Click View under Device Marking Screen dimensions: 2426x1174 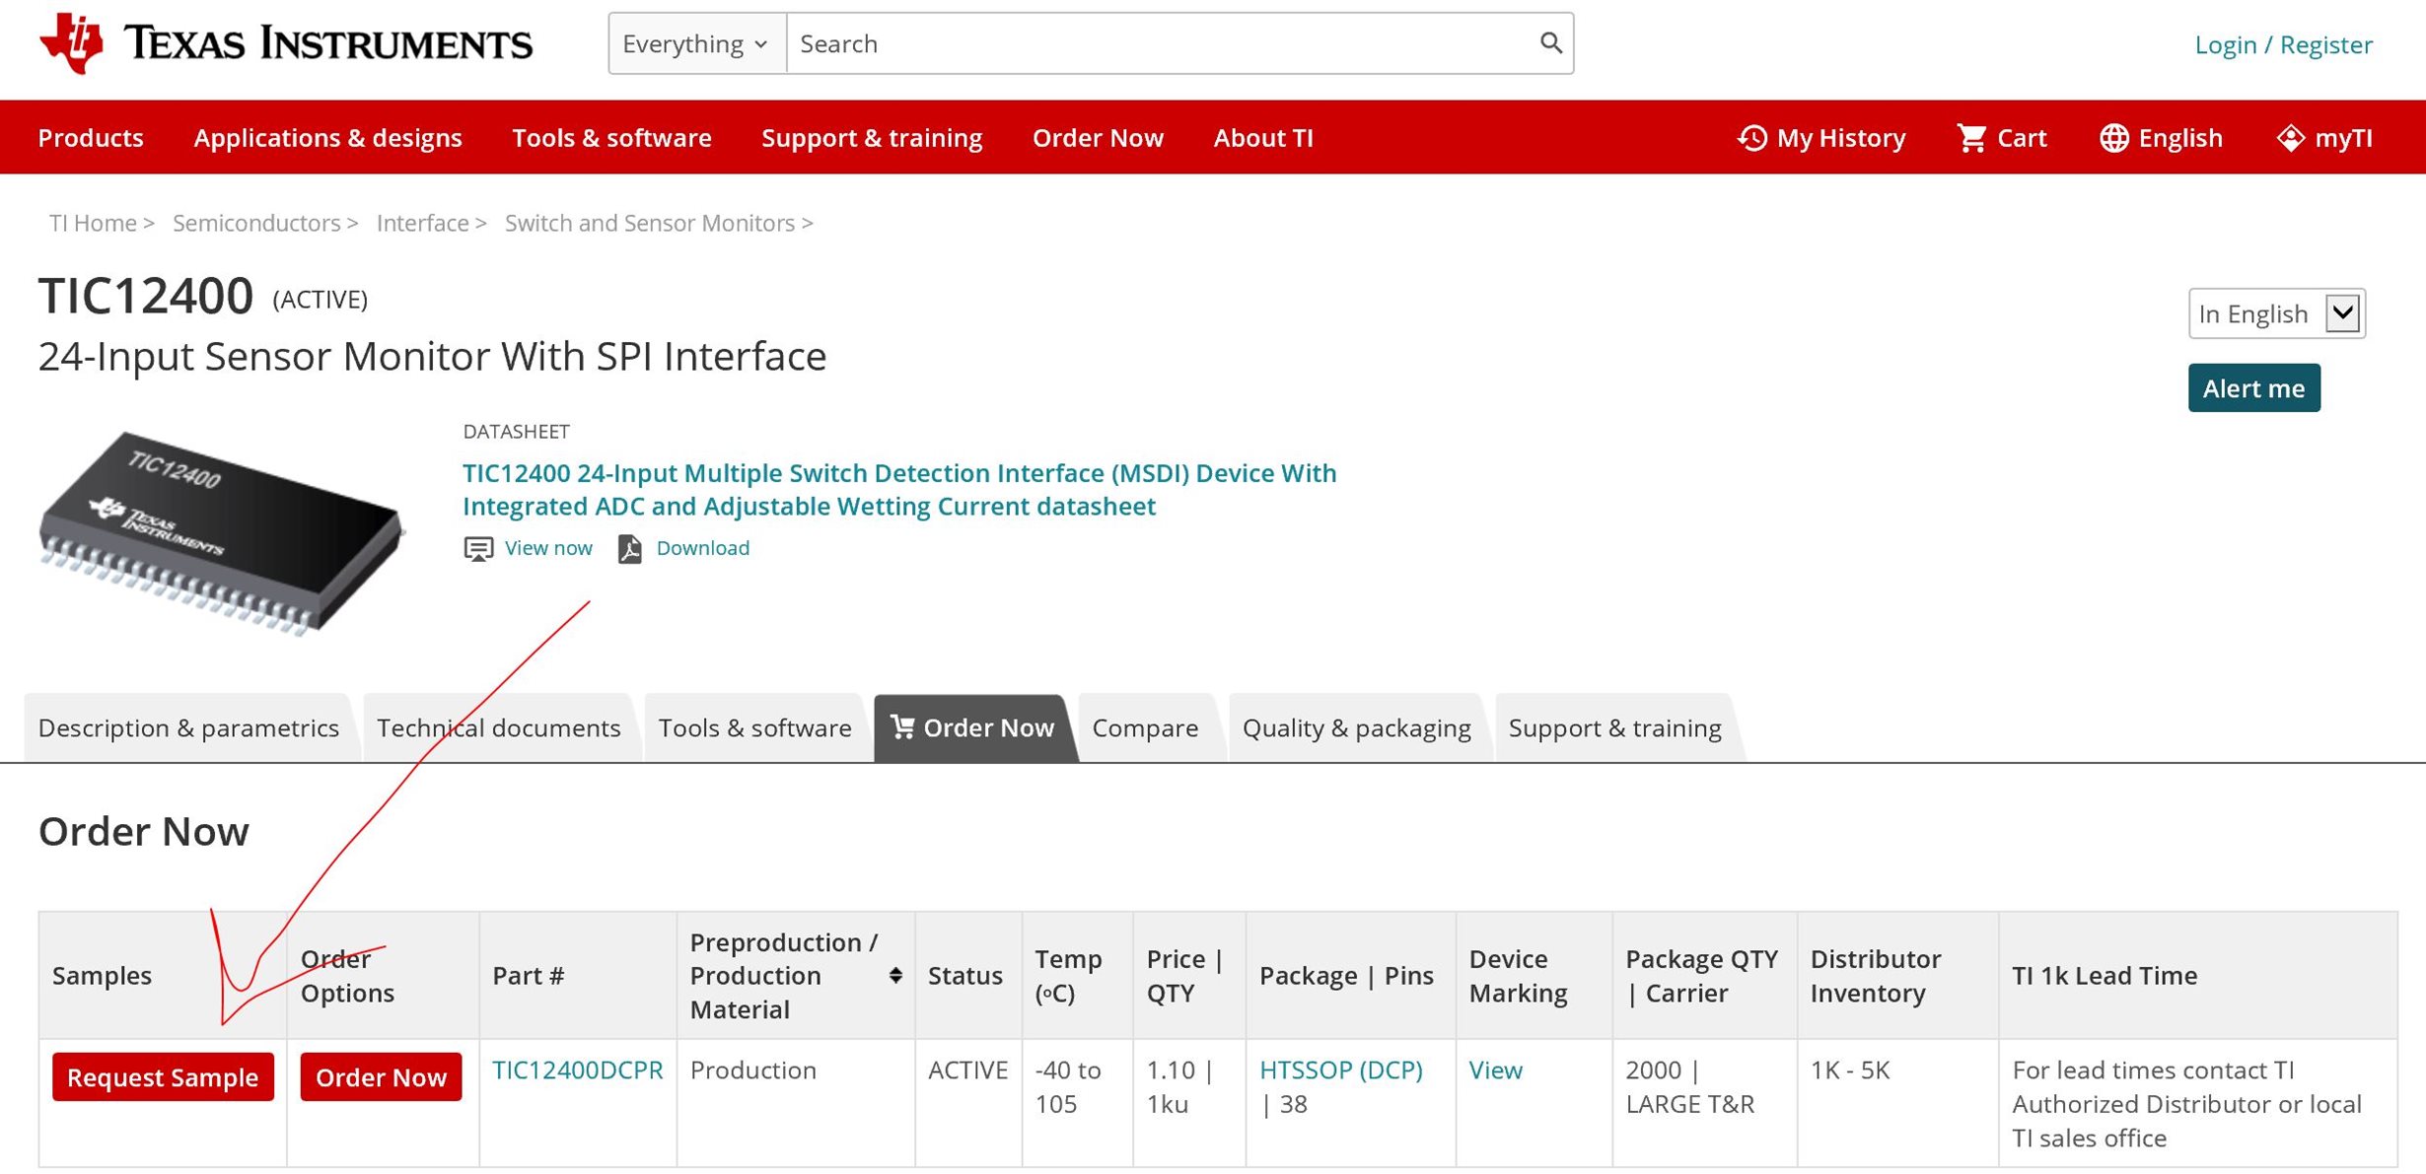tap(1495, 1070)
